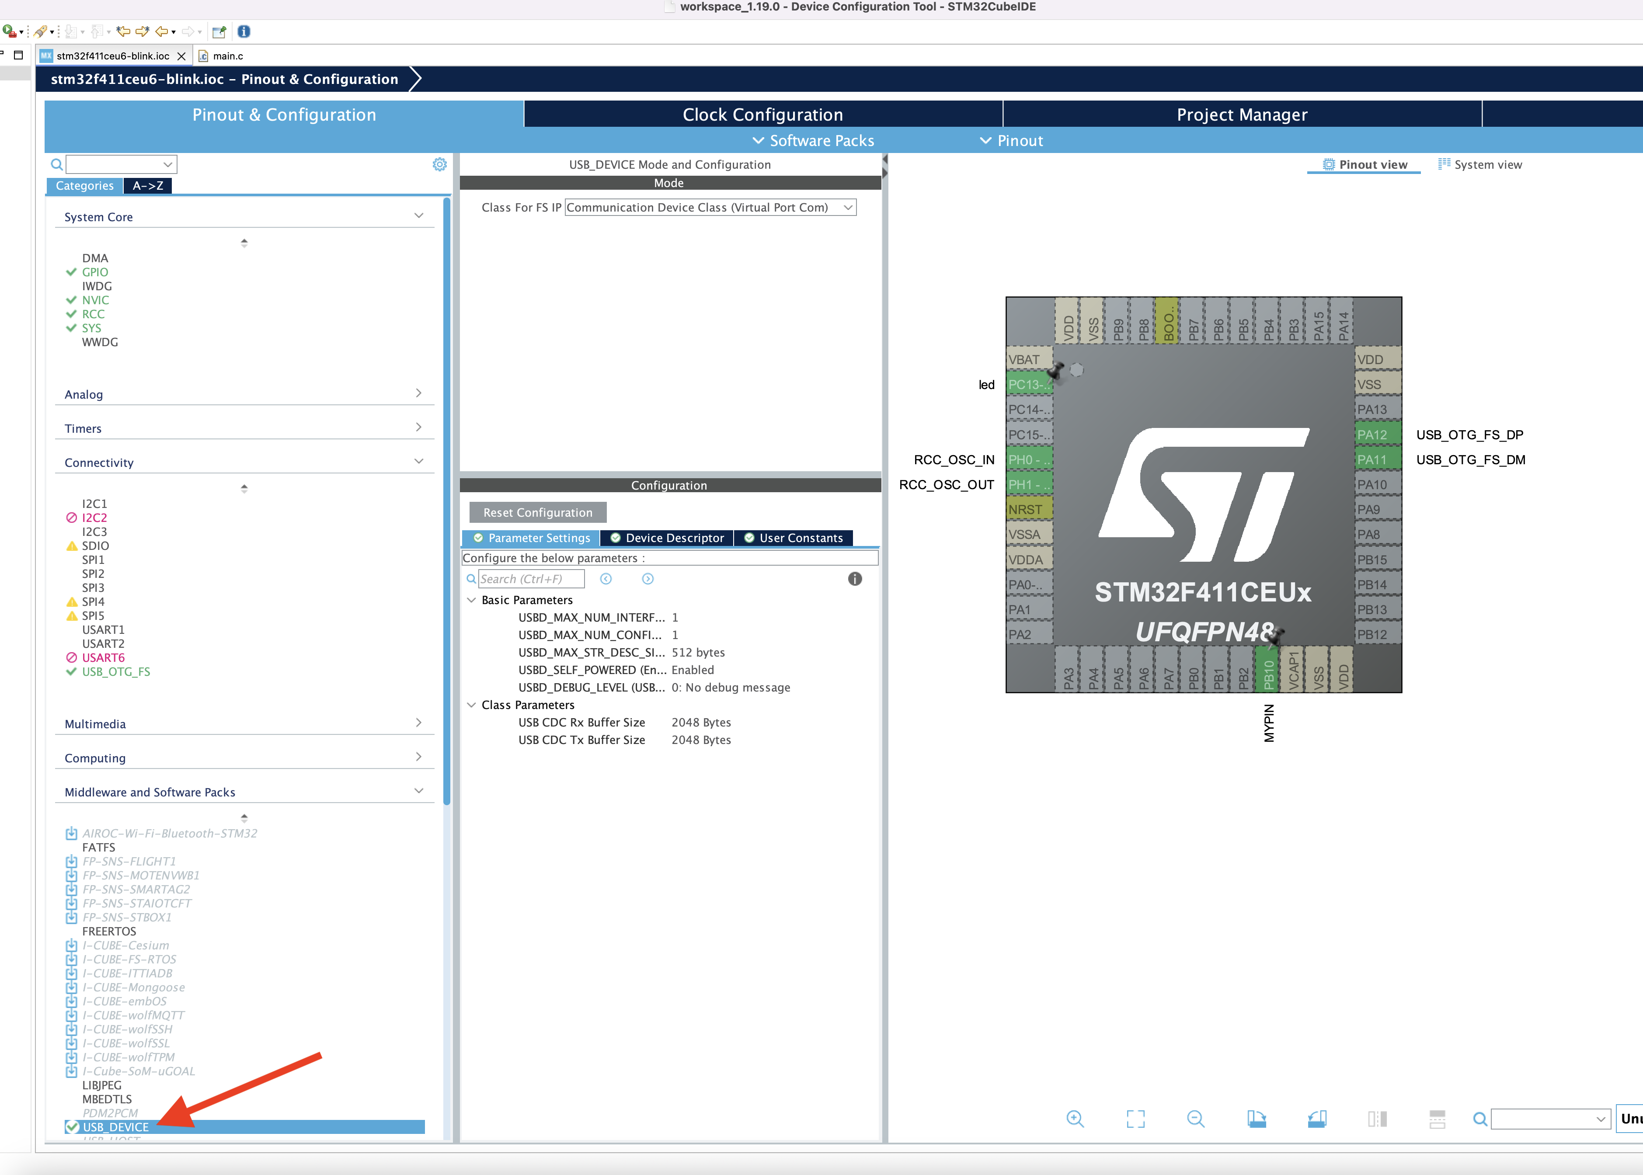Open the Software Packs menu
Screen dimensions: 1643x1175
coord(814,140)
